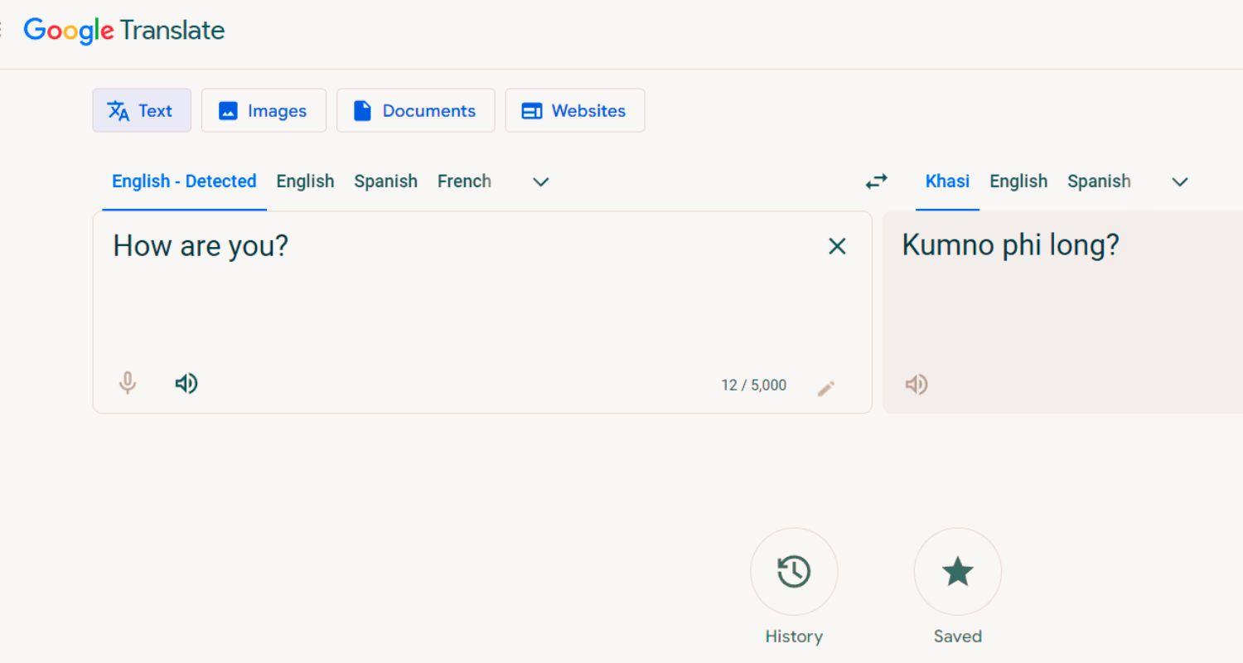Select the English - Detected source tab

[184, 181]
